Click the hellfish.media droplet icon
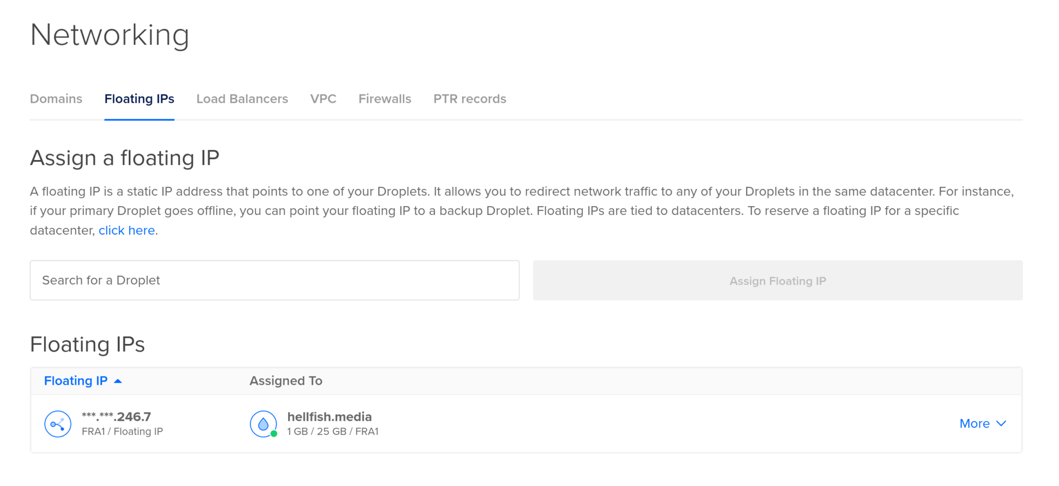This screenshot has width=1059, height=486. click(x=263, y=424)
